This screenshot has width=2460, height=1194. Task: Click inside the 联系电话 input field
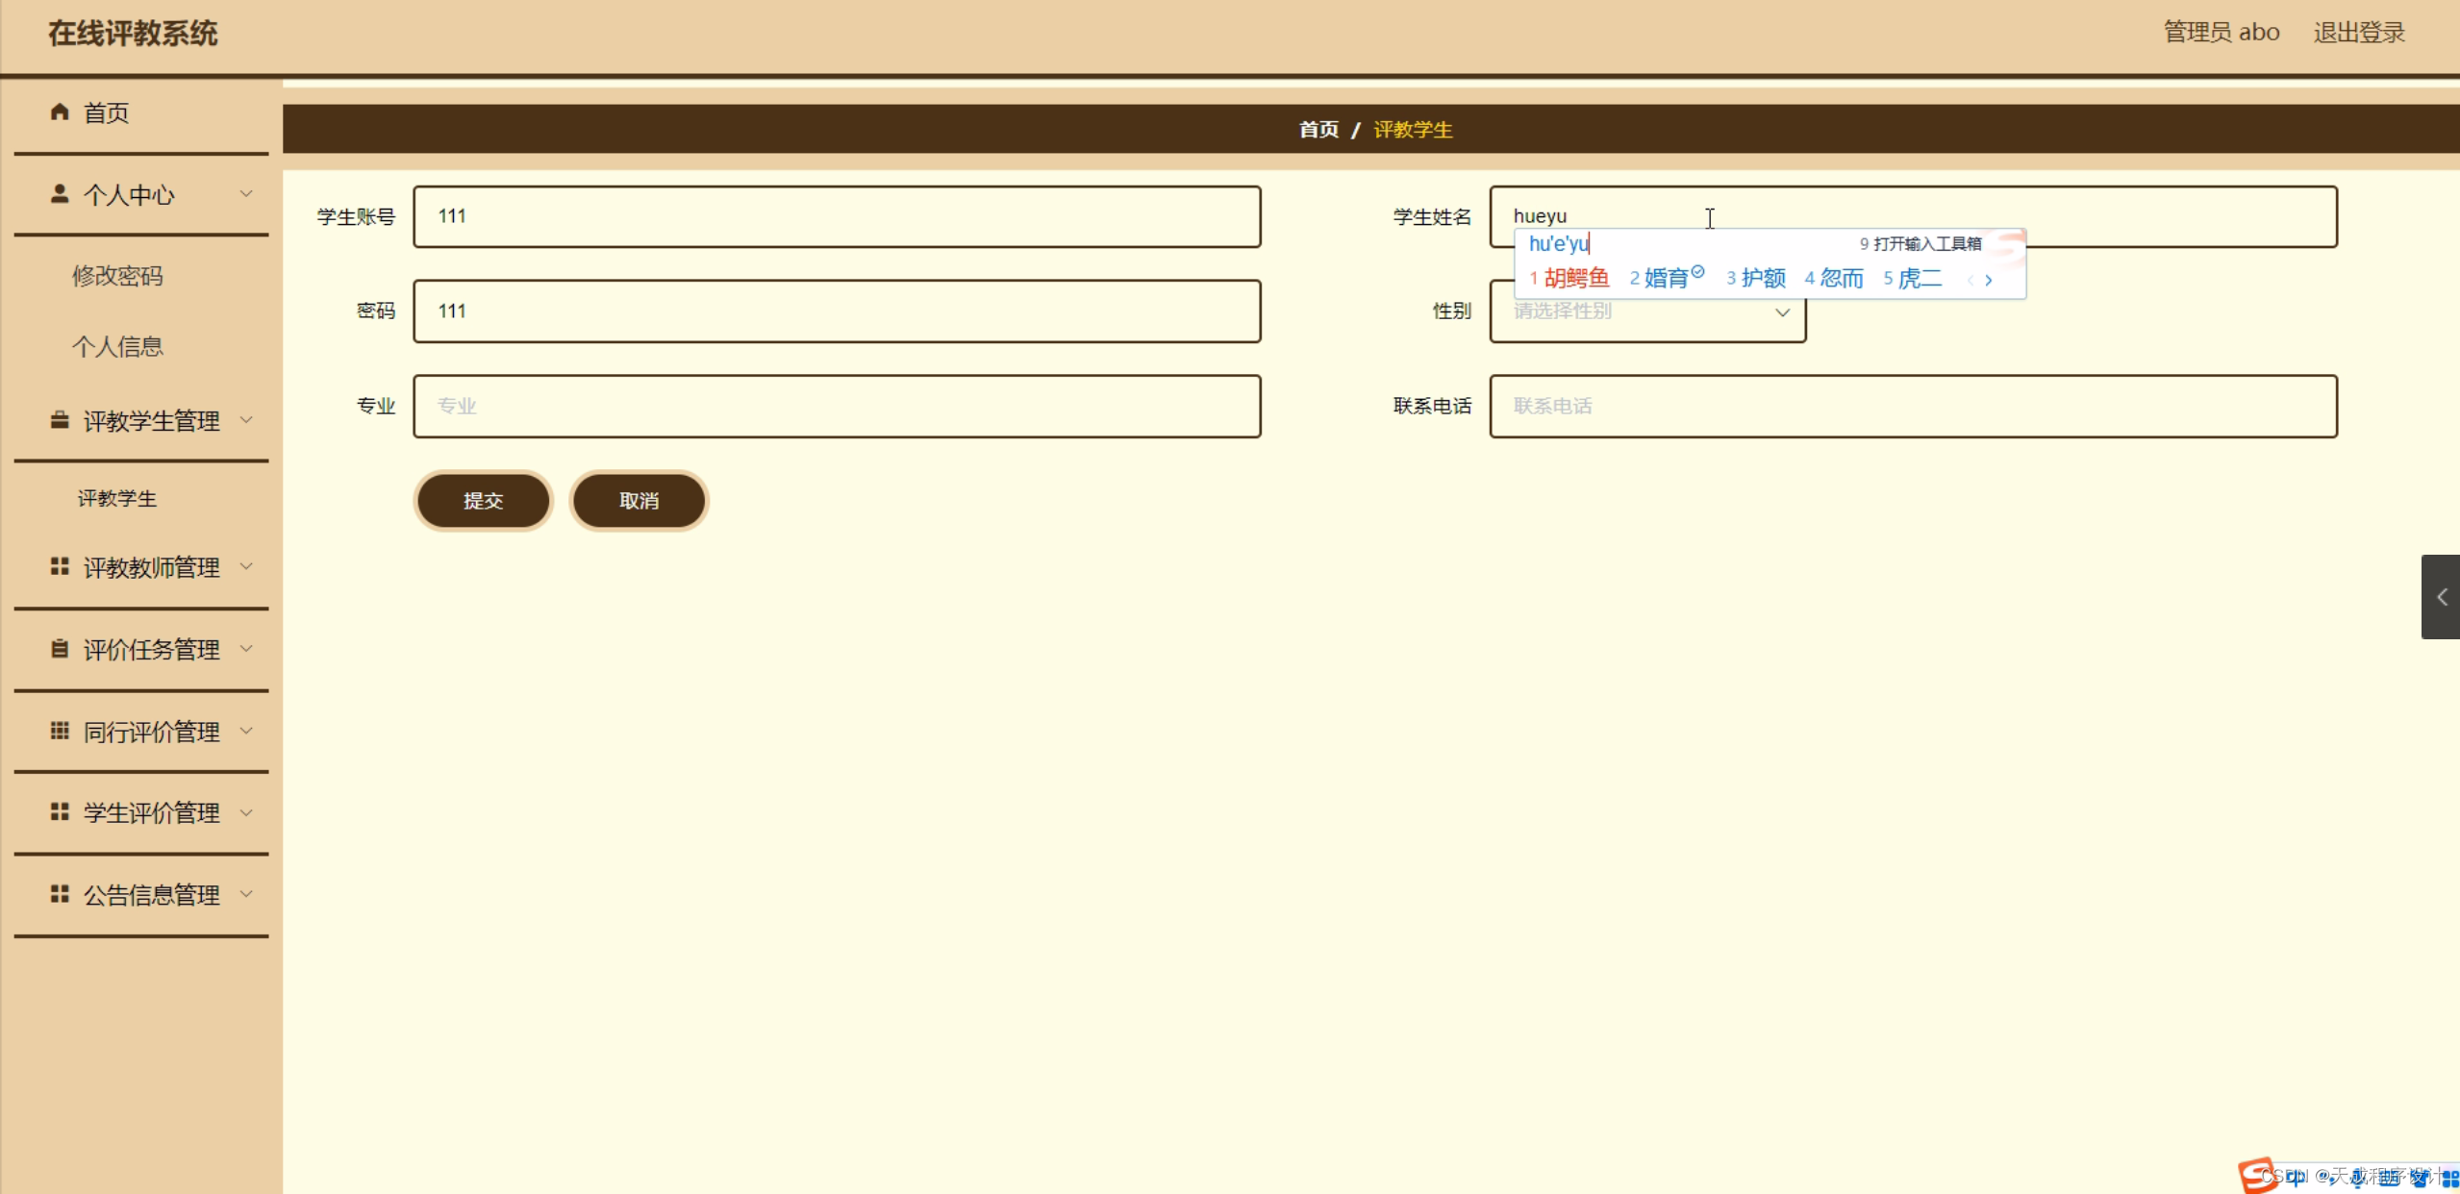pos(1914,406)
